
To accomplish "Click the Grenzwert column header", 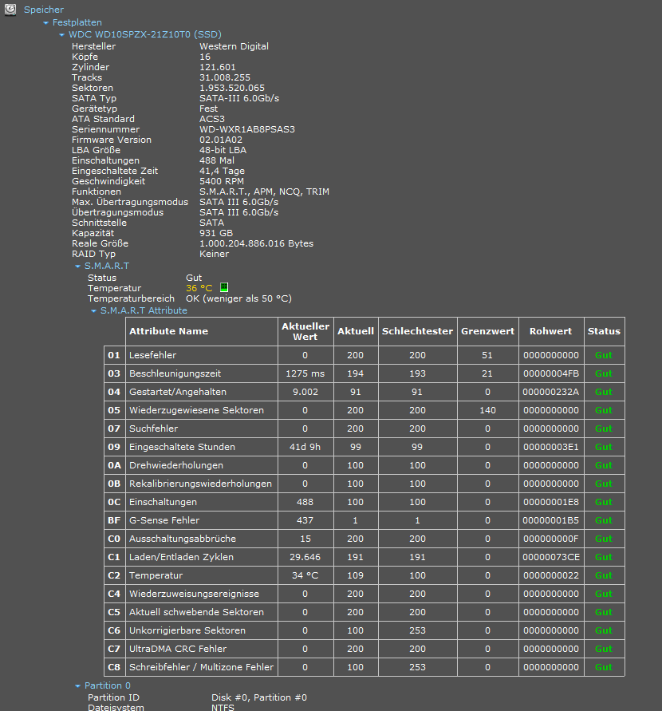I will tap(487, 331).
